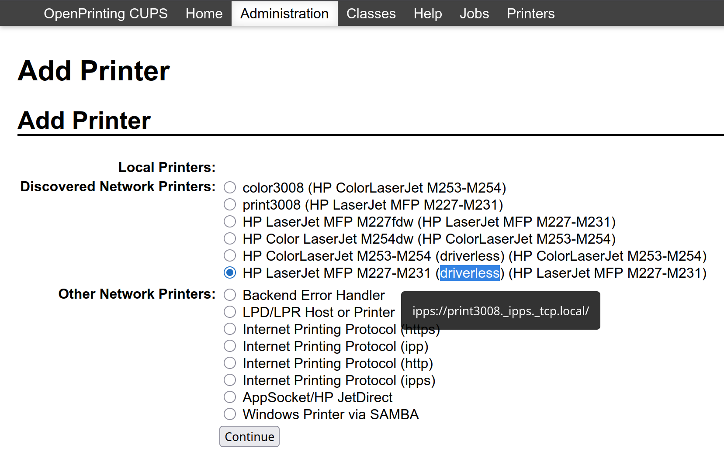Go to the Home tab

(204, 14)
